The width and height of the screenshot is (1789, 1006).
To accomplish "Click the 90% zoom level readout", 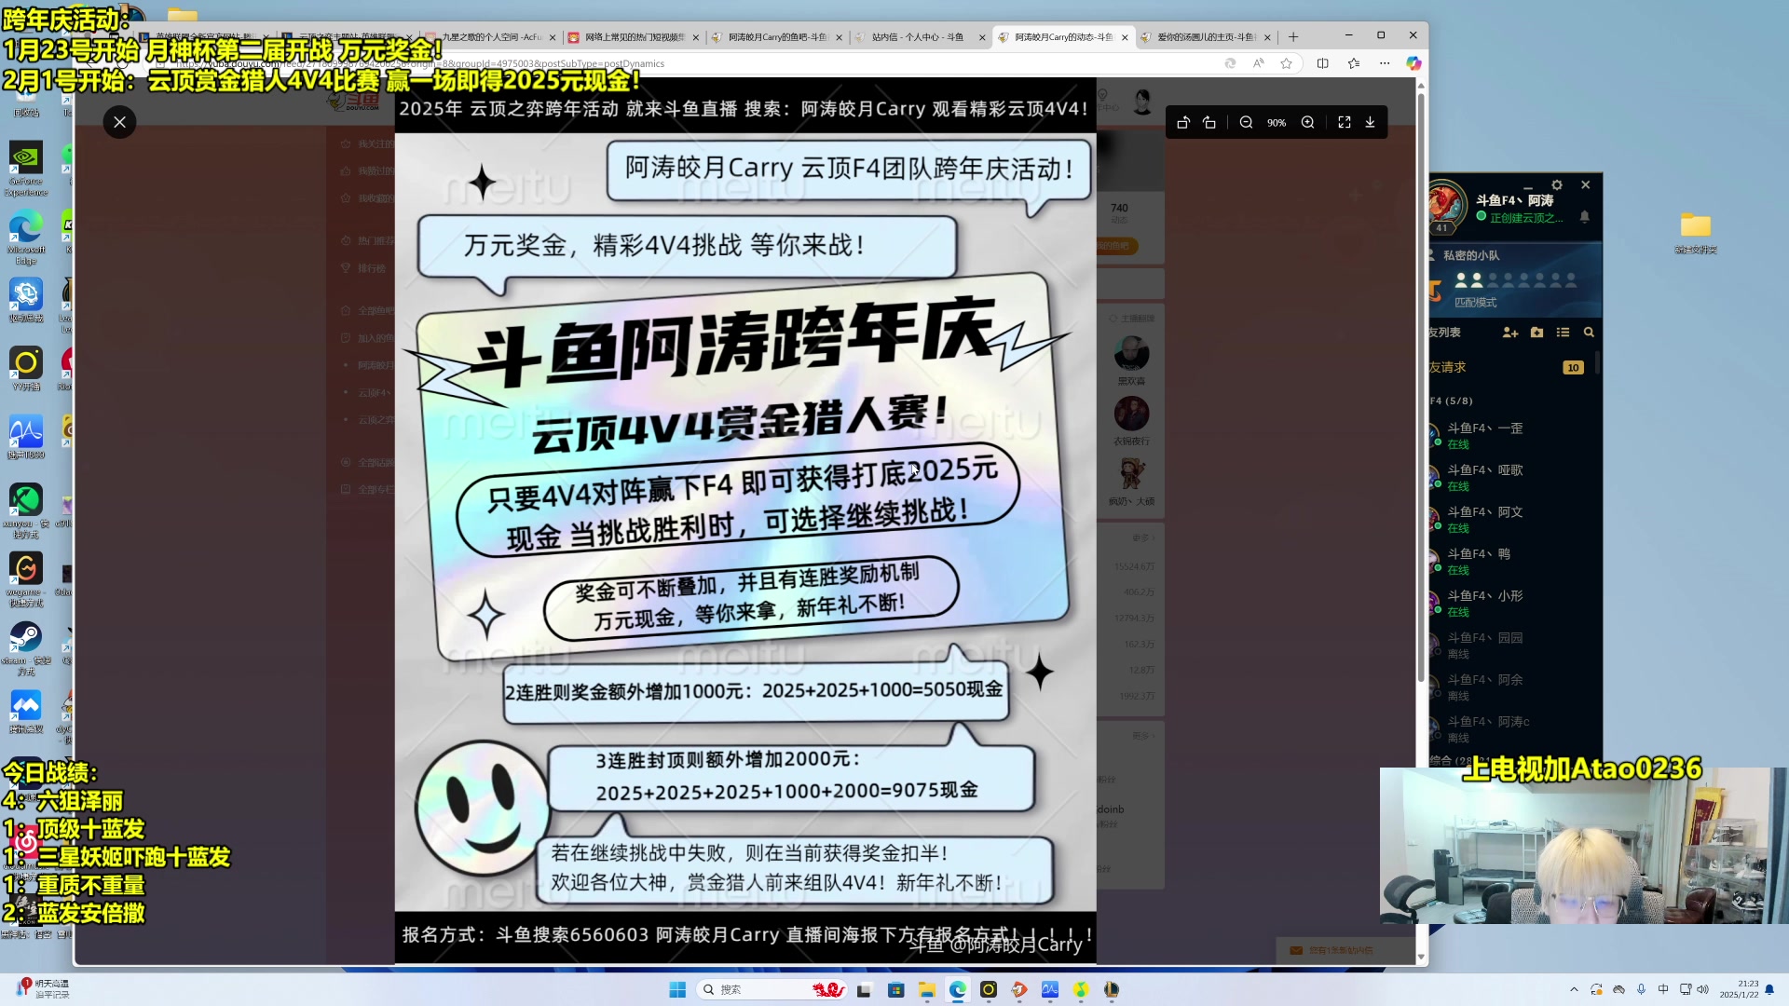I will (x=1277, y=123).
